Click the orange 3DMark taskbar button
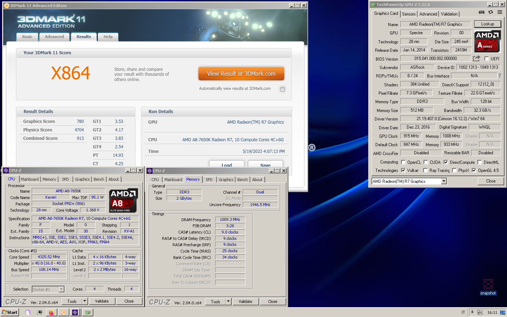The height and width of the screenshot is (317, 507). [63, 312]
